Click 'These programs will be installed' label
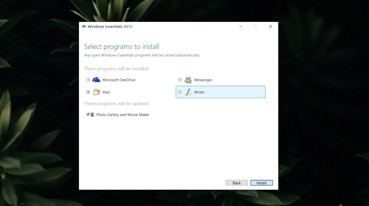 tap(116, 69)
